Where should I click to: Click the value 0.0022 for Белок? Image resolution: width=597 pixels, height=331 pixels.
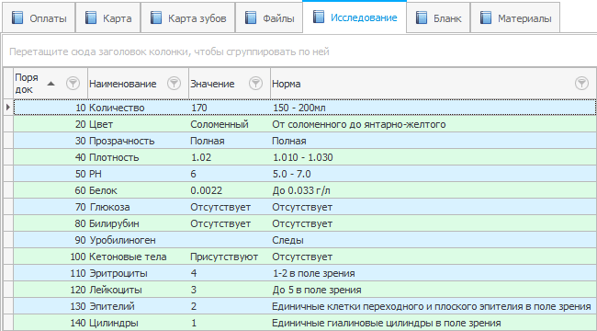click(206, 190)
